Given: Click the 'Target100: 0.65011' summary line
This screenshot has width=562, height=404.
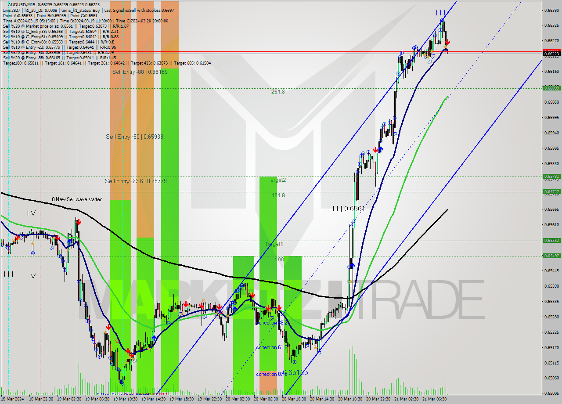Looking at the screenshot, I should (107, 63).
